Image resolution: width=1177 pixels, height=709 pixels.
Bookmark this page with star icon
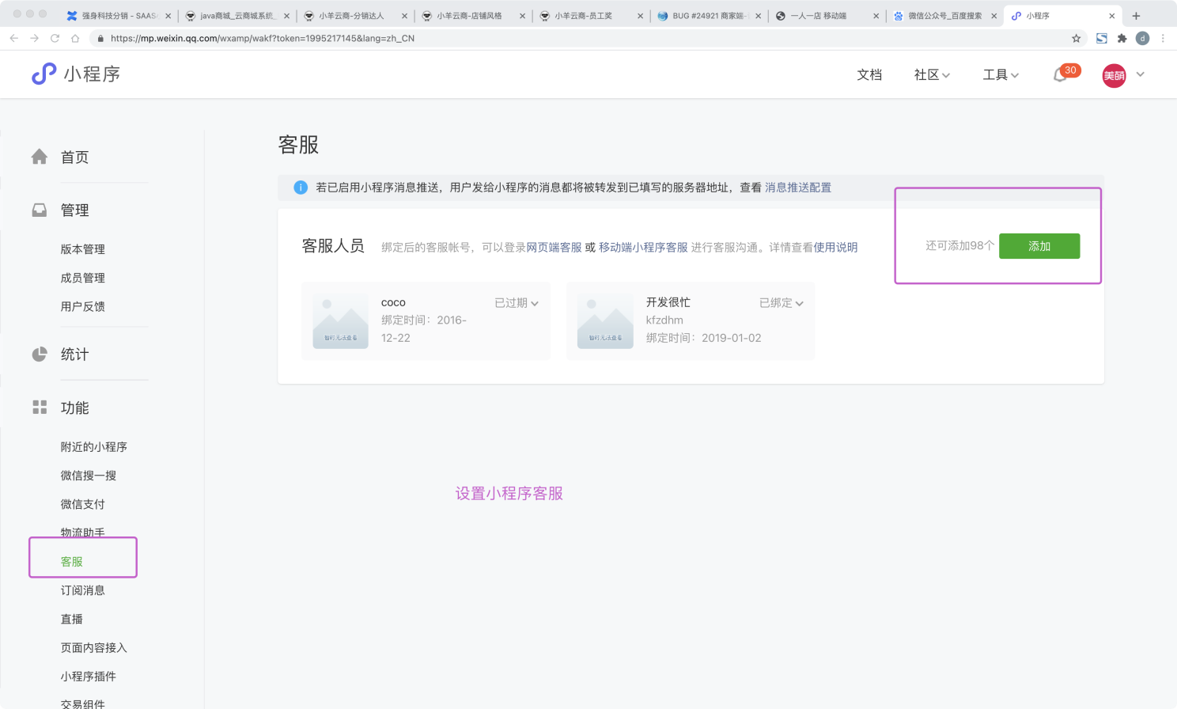pos(1076,38)
